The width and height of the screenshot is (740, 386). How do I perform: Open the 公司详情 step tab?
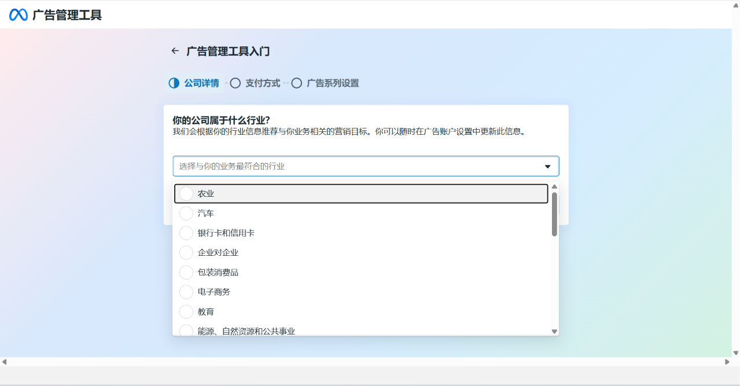[194, 83]
